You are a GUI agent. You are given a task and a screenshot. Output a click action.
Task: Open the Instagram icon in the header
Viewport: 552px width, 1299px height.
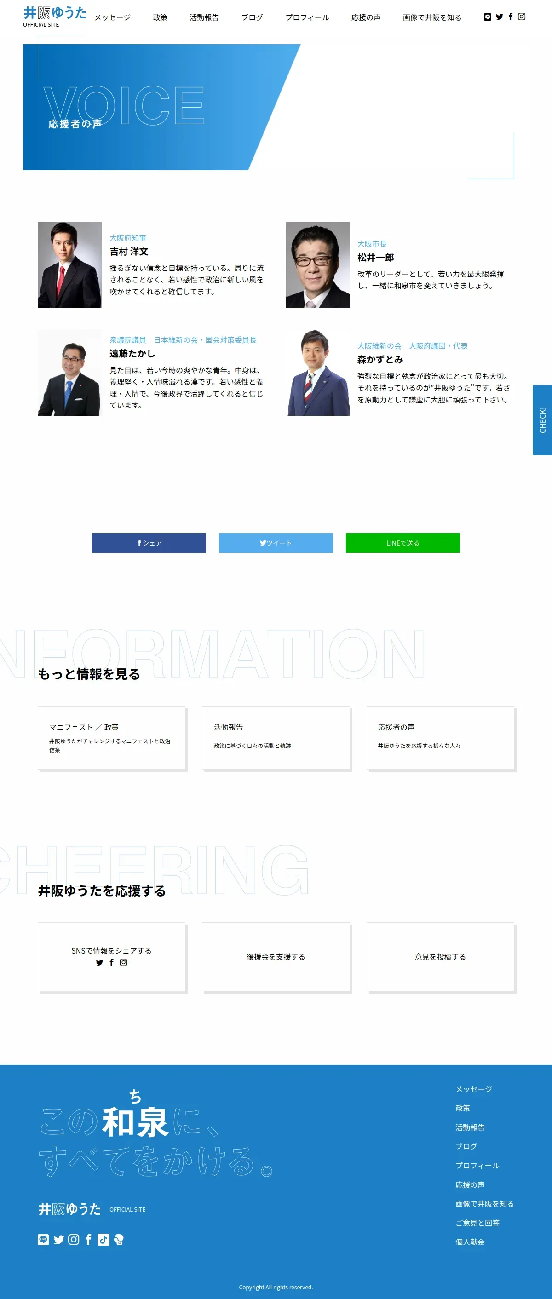pyautogui.click(x=522, y=17)
